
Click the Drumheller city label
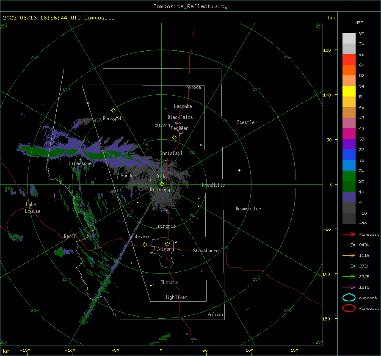pyautogui.click(x=248, y=209)
